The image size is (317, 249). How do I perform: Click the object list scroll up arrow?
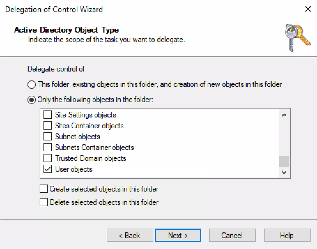[x=284, y=115]
